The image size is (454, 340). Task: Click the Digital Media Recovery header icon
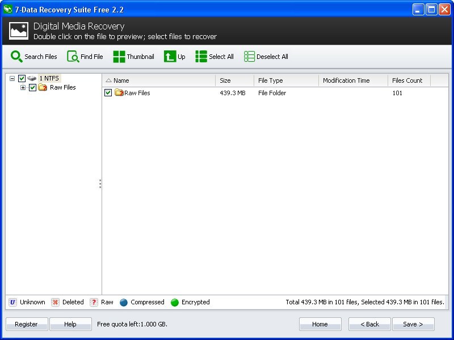coord(18,30)
